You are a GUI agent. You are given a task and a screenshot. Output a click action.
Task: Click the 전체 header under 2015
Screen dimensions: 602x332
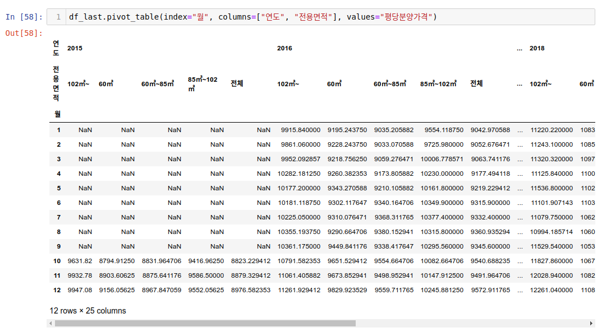[237, 83]
